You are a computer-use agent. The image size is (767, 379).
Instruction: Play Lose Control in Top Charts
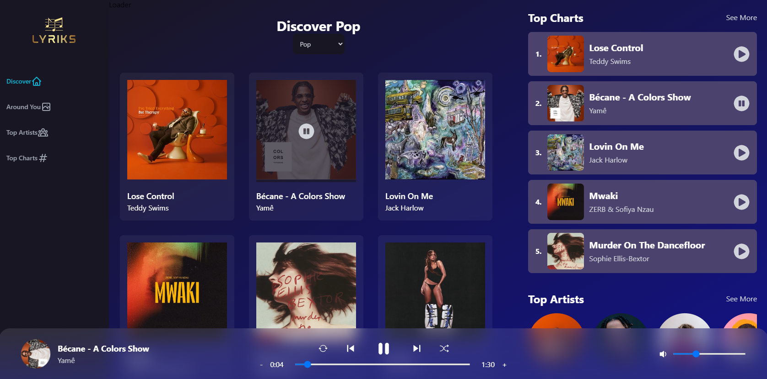click(741, 54)
